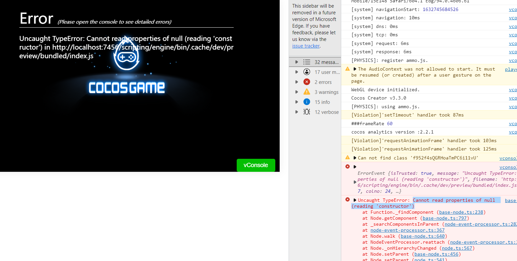
Task: Open the node-event-processor.ts:367 source link
Action: 407,230
